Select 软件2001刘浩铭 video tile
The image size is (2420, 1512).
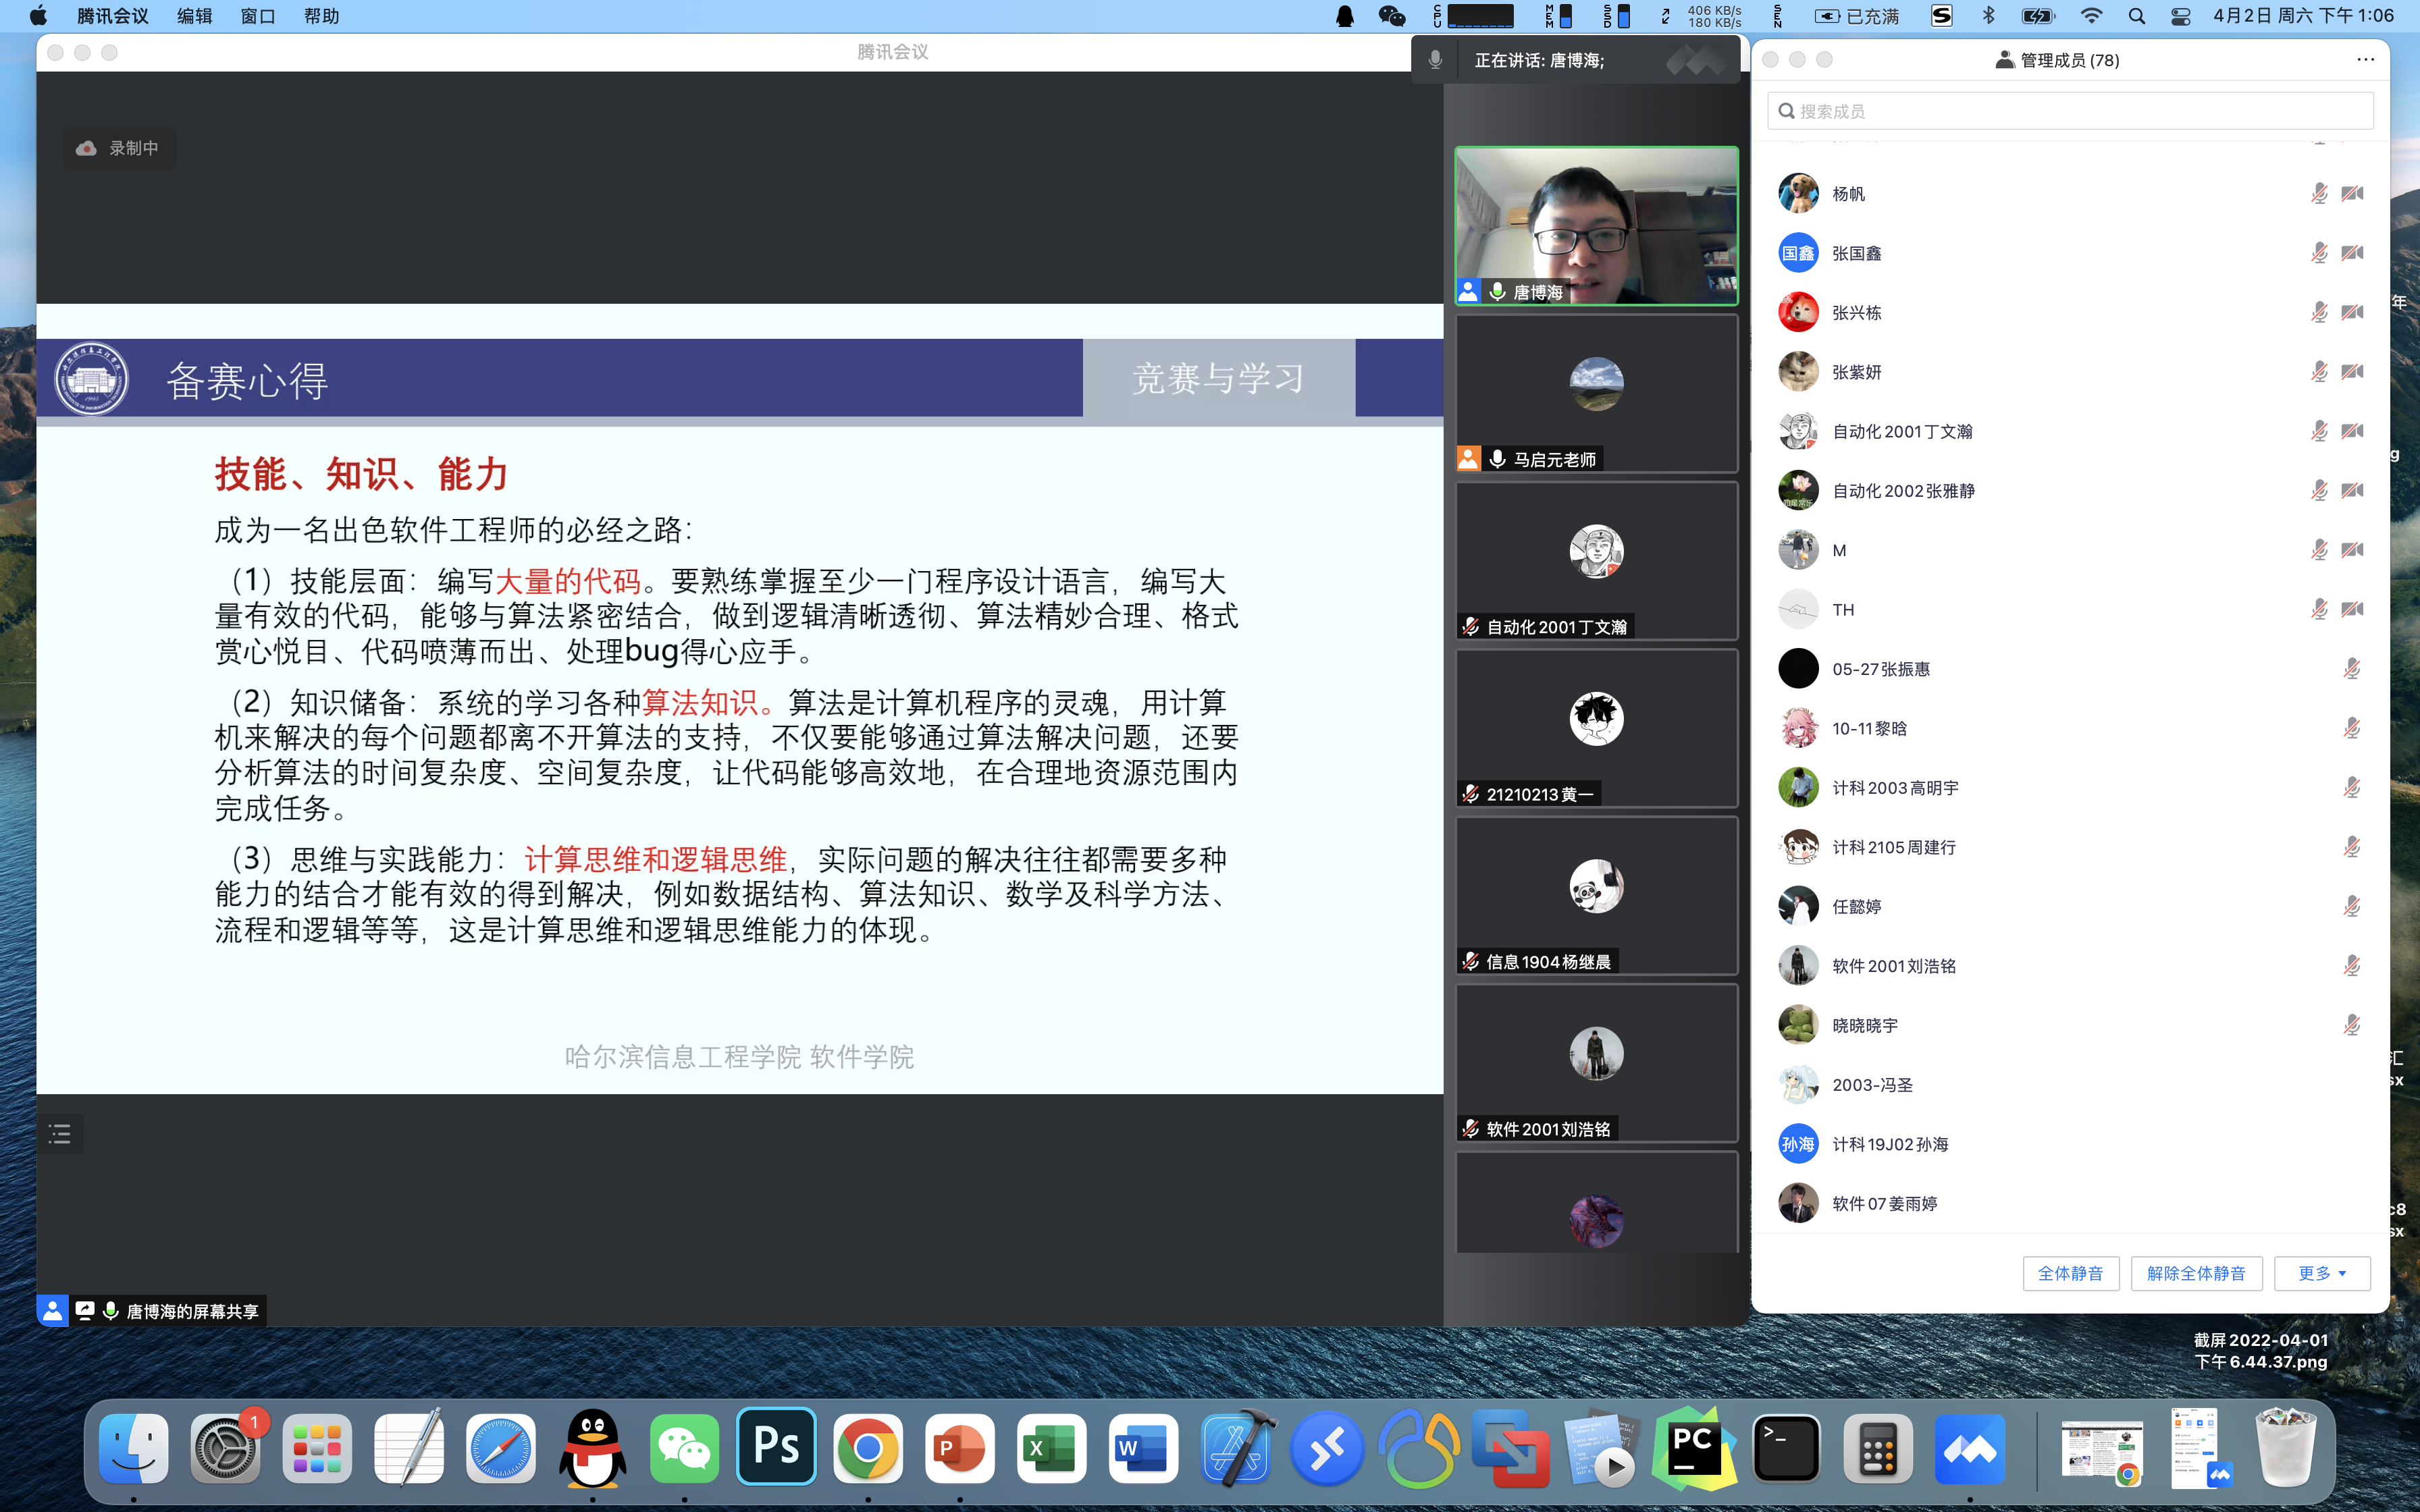point(1597,1063)
